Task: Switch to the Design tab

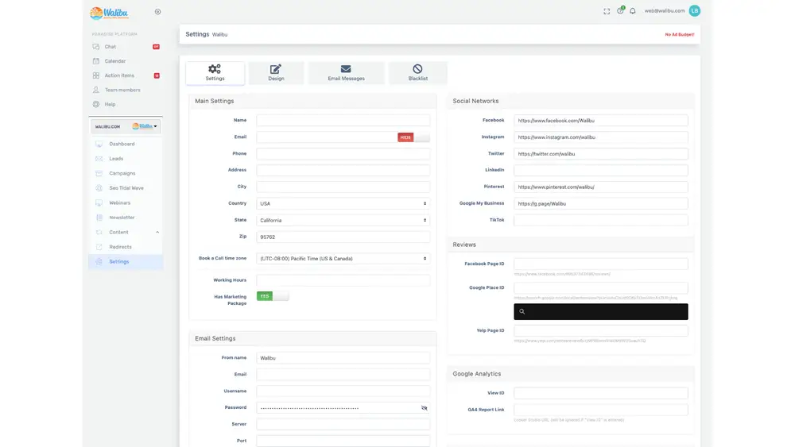Action: pyautogui.click(x=276, y=73)
